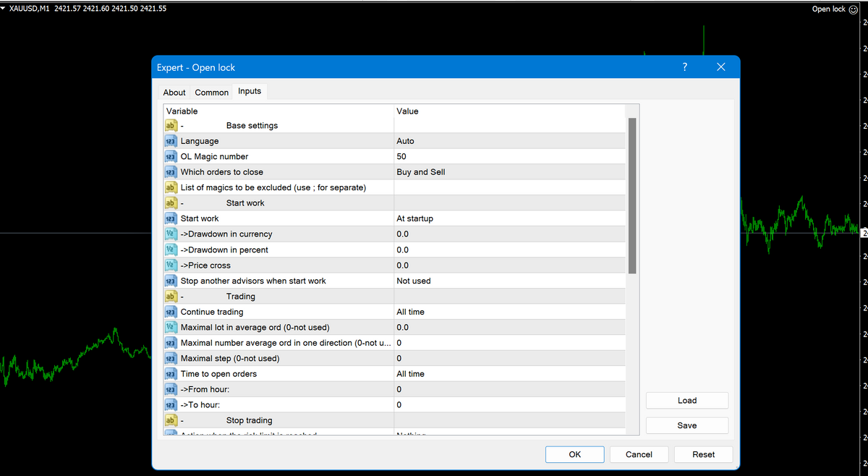868x476 pixels.
Task: Click icon beside Drawdown in currency
Action: click(171, 234)
